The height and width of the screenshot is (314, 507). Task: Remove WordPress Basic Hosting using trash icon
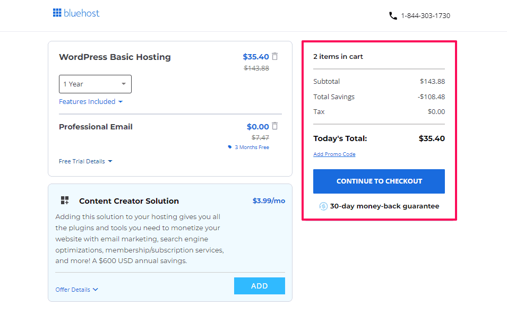point(274,56)
